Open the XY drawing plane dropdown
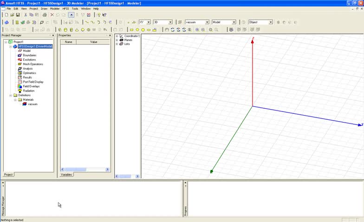Screen dimensions: 364x222 [149, 22]
